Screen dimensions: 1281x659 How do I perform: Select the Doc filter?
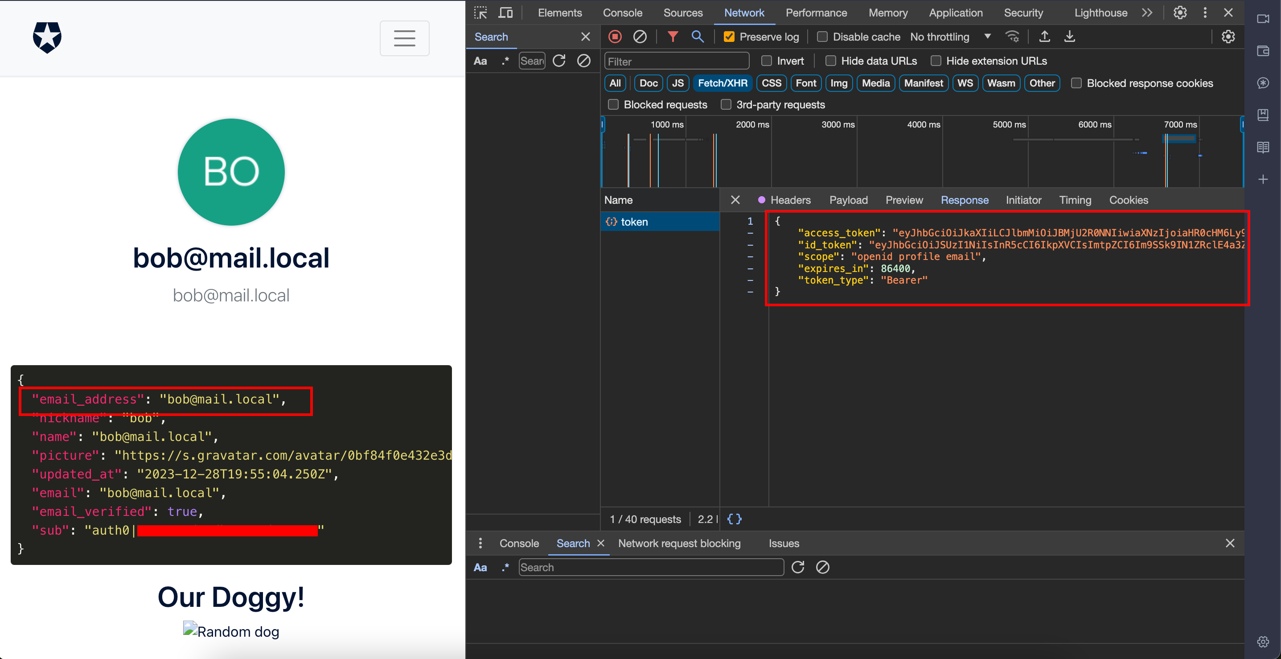click(x=649, y=83)
